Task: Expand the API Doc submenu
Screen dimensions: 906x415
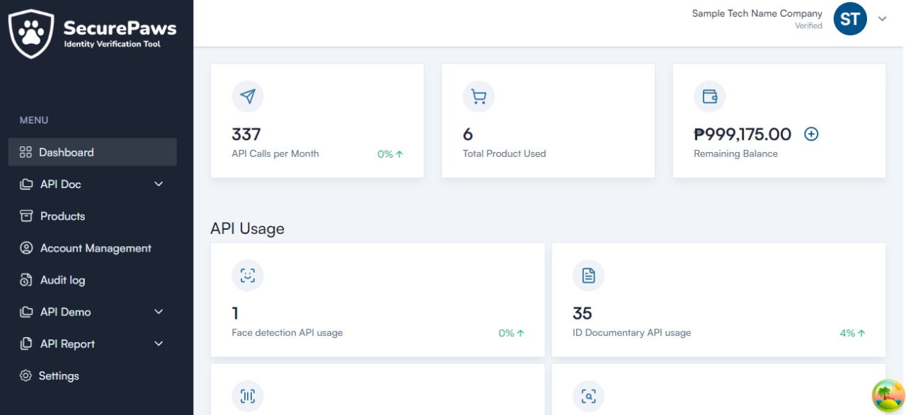Action: [x=159, y=184]
